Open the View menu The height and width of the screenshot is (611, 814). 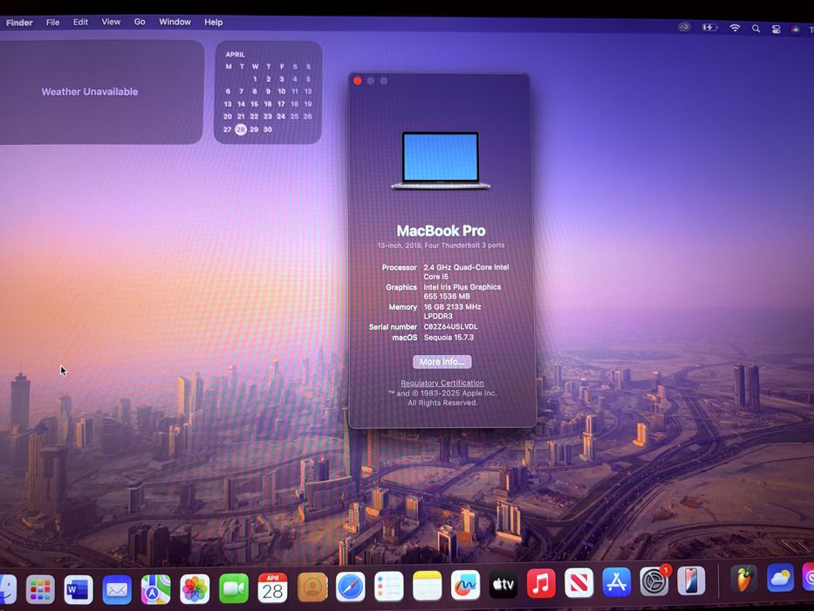click(111, 22)
